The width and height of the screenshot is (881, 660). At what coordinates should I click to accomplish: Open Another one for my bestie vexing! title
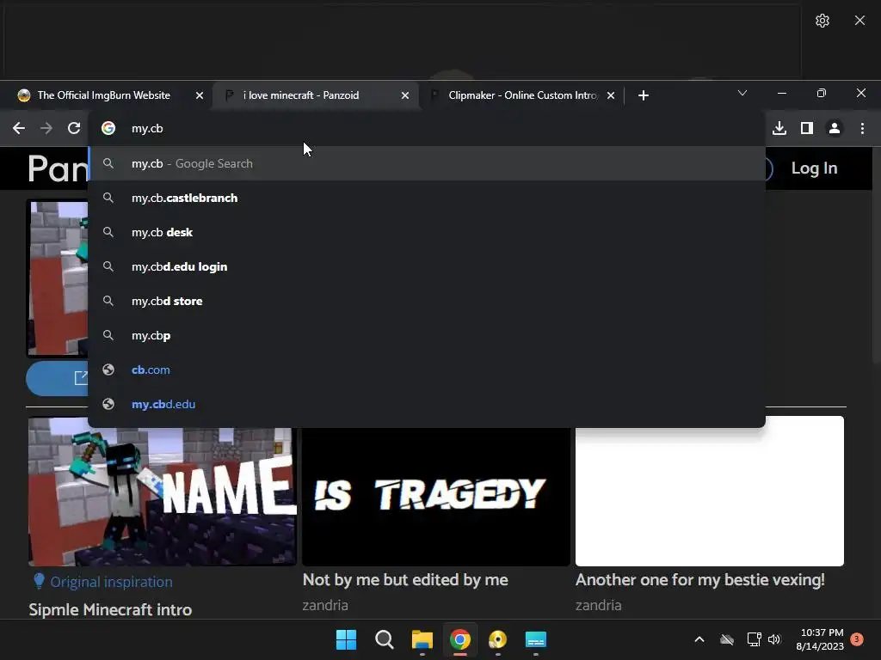[x=700, y=580]
